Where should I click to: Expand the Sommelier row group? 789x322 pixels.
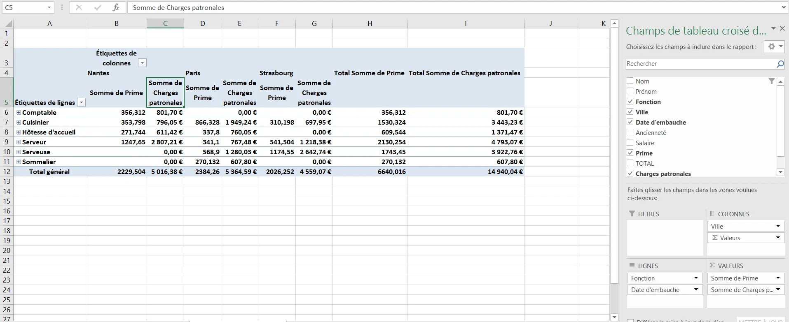click(19, 162)
